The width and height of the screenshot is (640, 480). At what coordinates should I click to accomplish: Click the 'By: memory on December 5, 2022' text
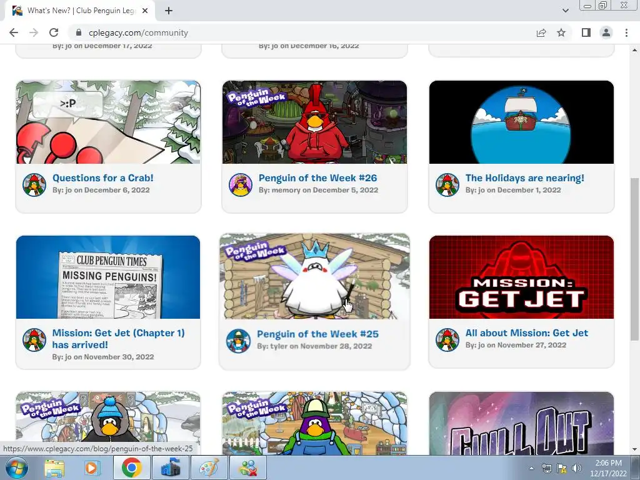(318, 190)
